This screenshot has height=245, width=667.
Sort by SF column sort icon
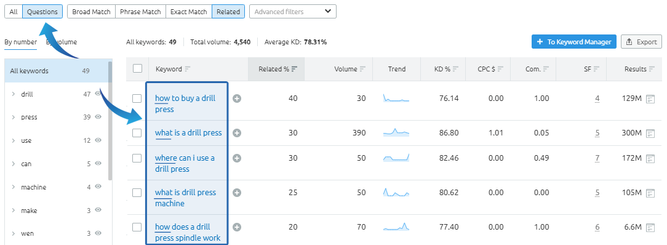(596, 69)
